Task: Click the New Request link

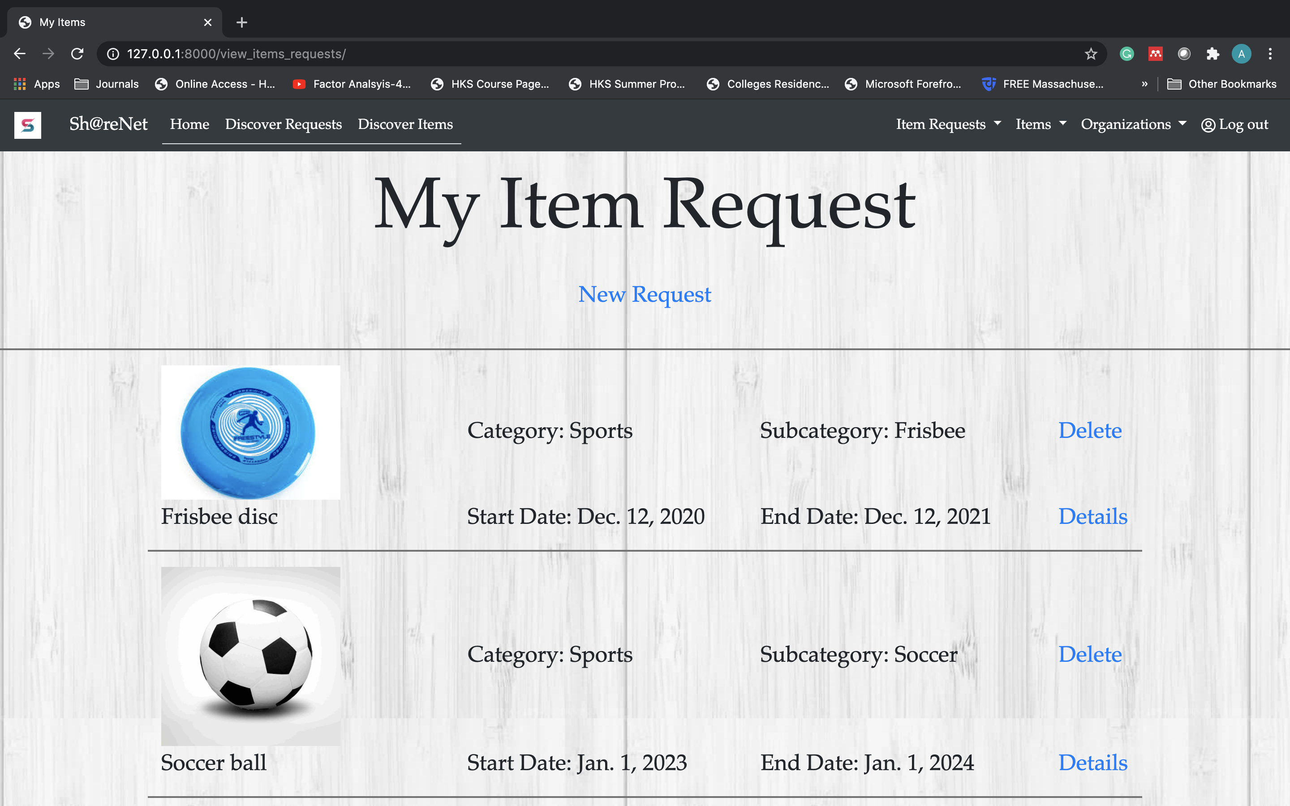Action: tap(645, 294)
